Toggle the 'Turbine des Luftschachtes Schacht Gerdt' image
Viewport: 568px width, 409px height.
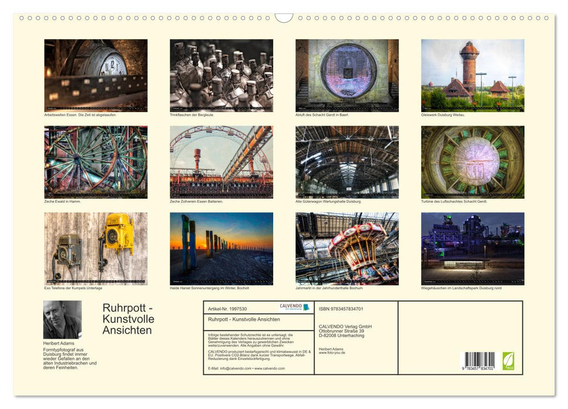pos(471,162)
